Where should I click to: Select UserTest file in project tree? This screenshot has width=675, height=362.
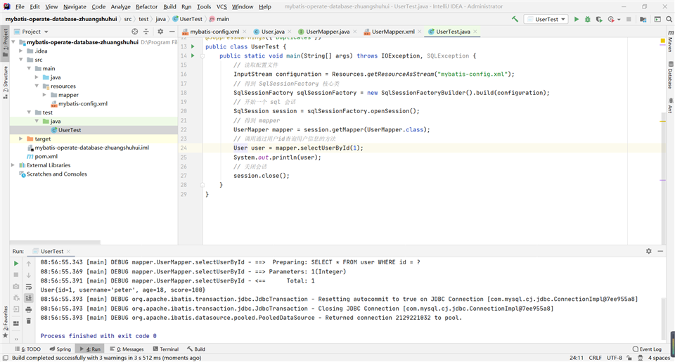[x=70, y=130]
